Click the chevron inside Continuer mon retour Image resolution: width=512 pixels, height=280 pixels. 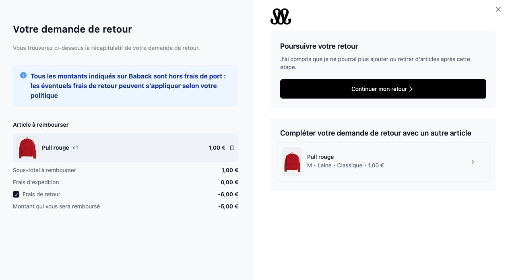coord(411,89)
